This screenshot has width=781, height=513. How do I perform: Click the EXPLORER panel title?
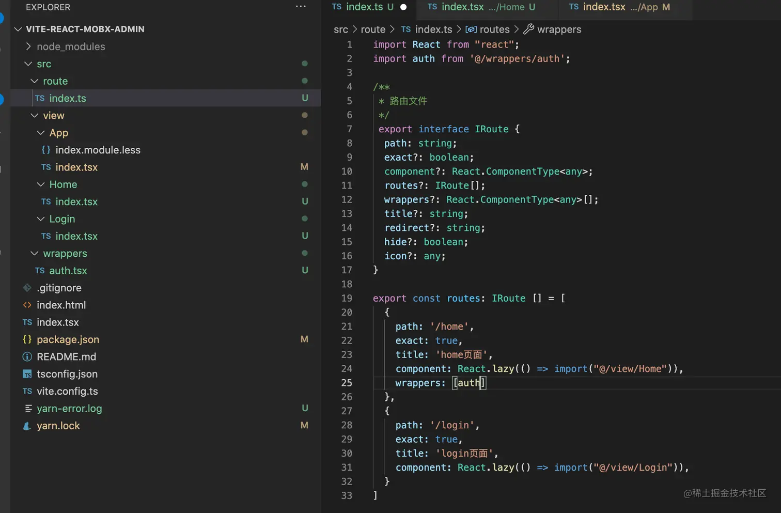coord(48,7)
